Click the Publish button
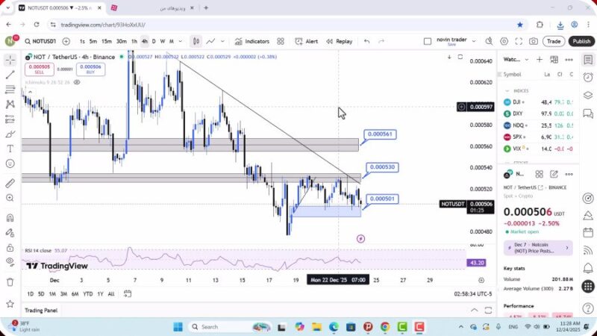Viewport: 597px width, 336px height. pyautogui.click(x=581, y=41)
